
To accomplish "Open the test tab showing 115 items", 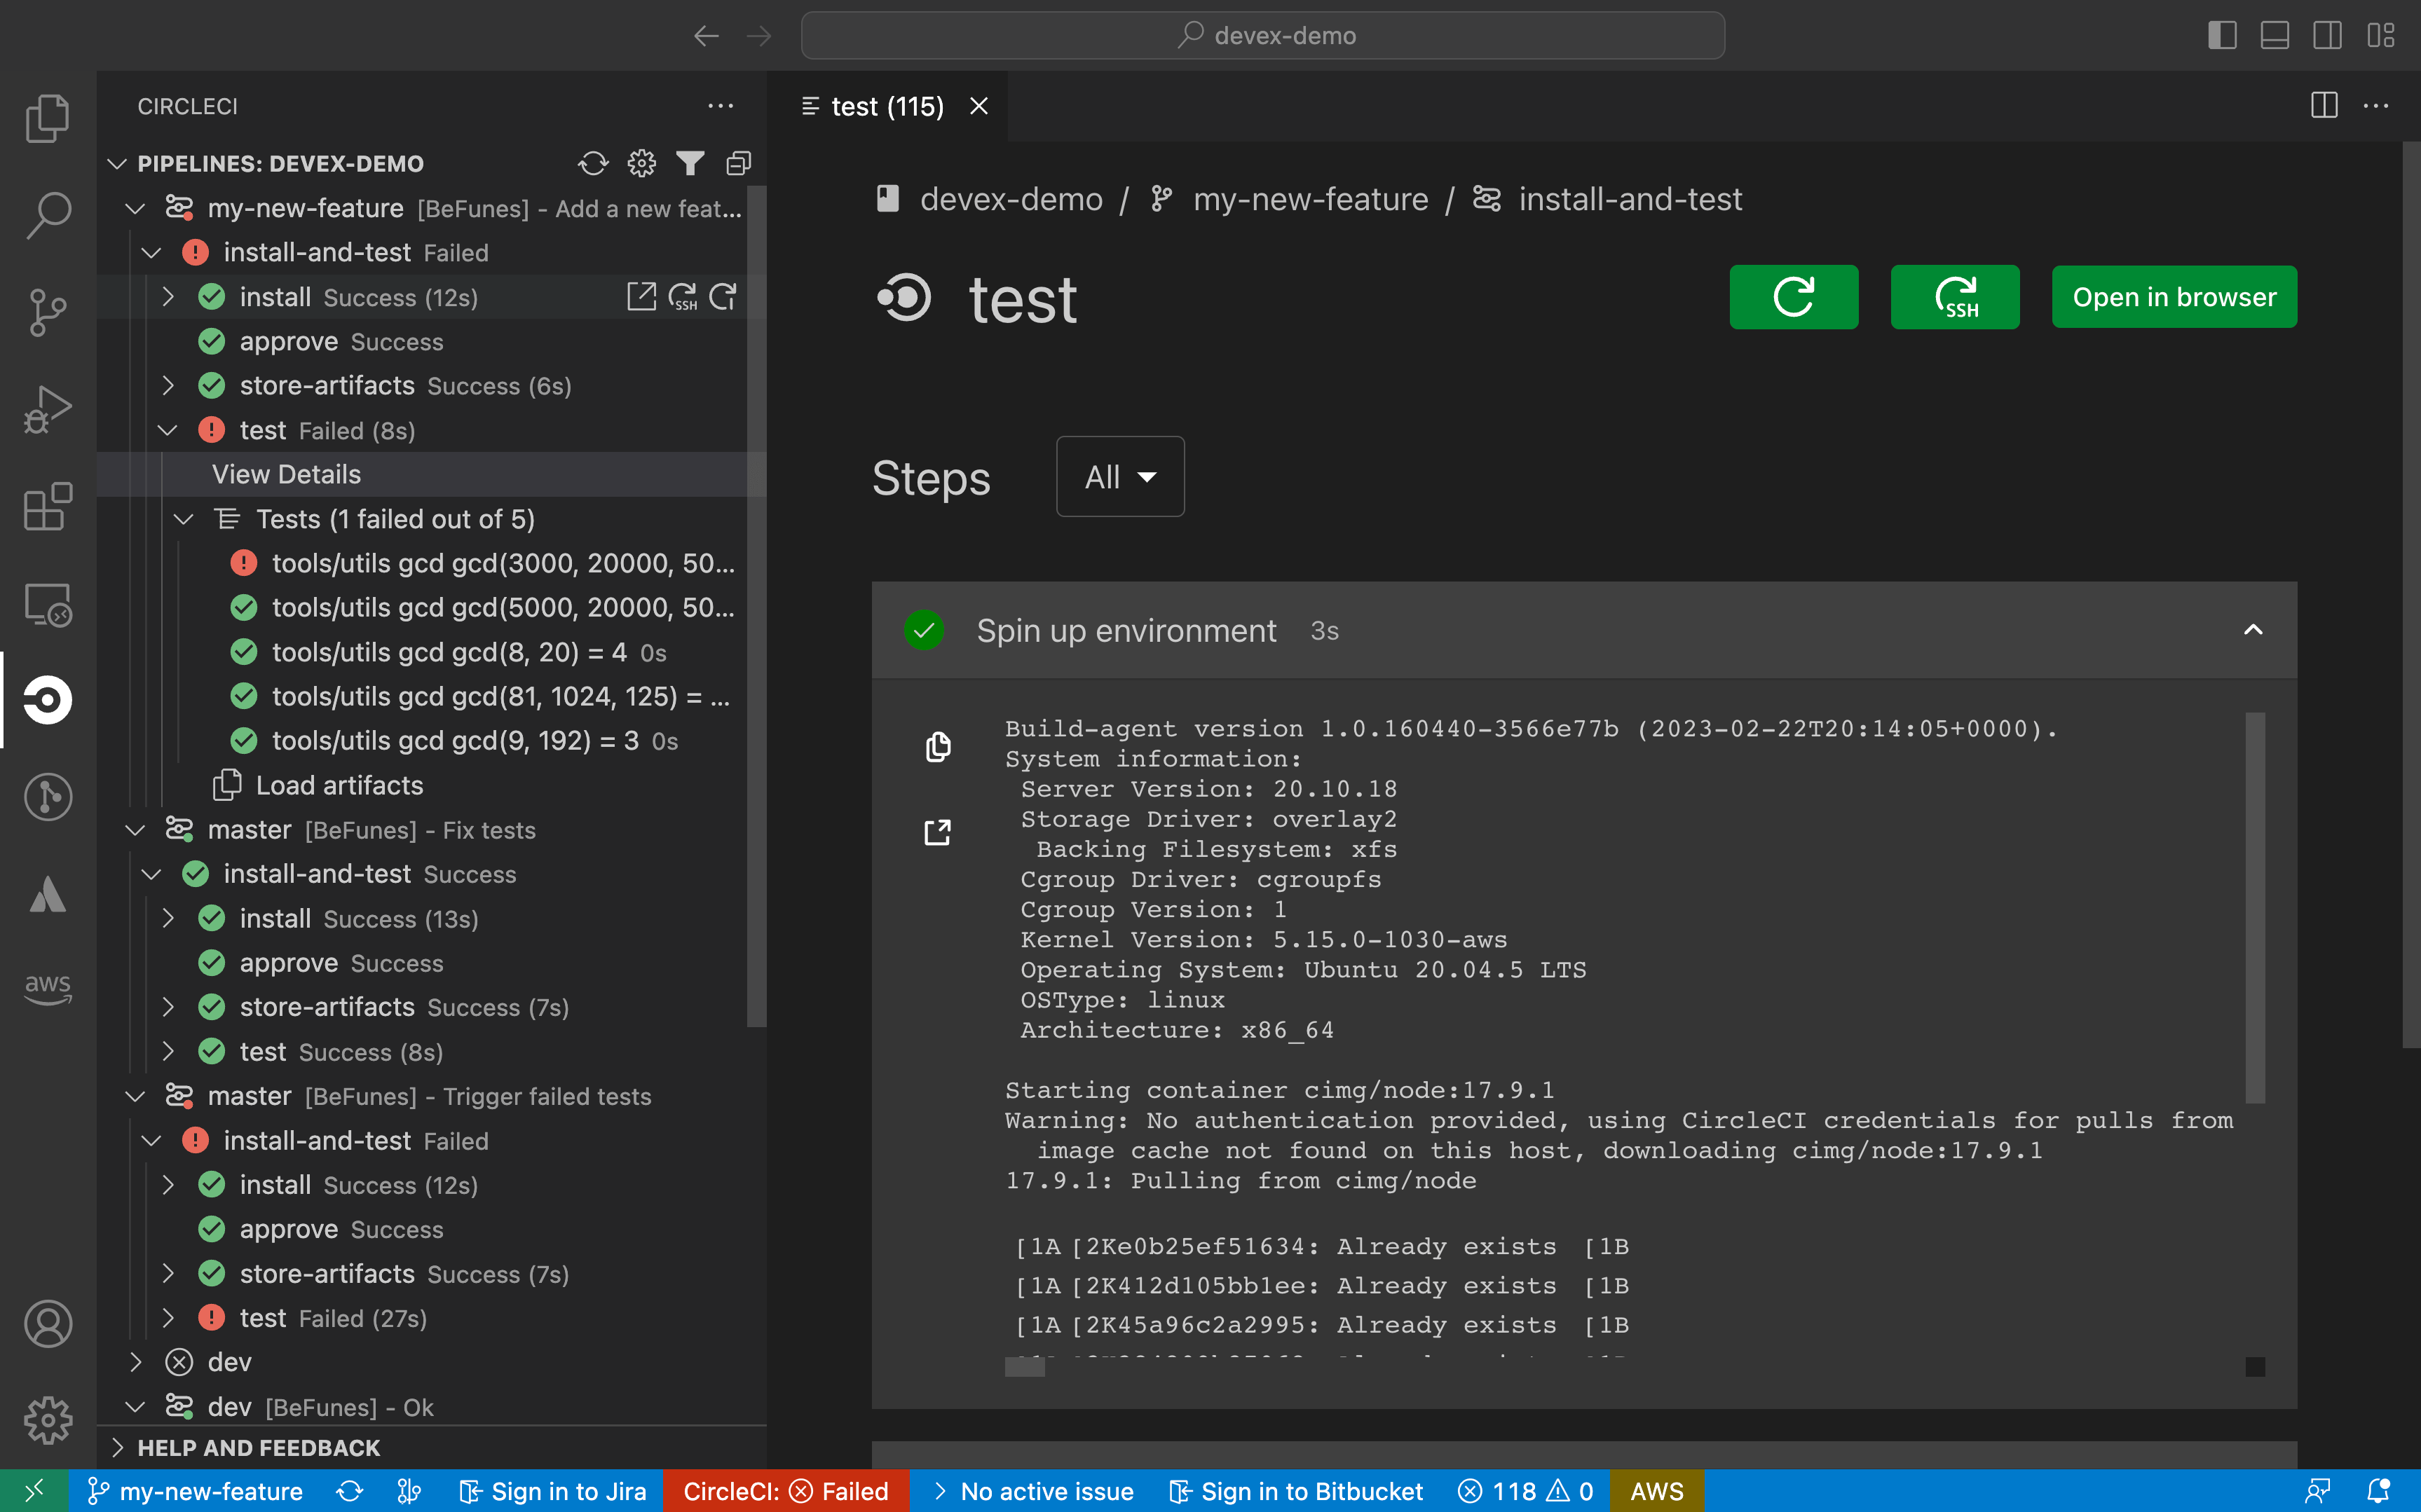I will tap(888, 106).
